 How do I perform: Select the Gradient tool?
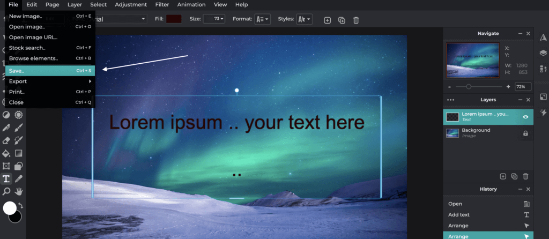coord(19,153)
